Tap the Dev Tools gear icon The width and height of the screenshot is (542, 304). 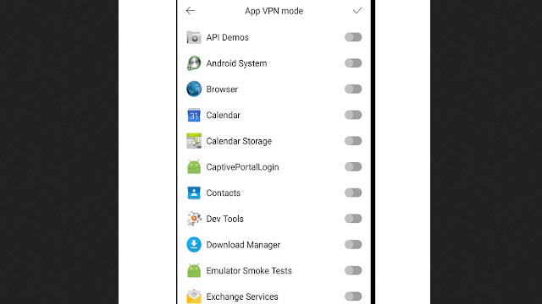click(x=194, y=219)
